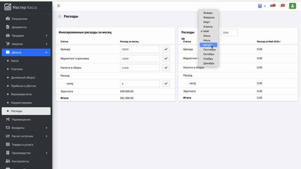
Task: Expand the Возвраты submenu chevron
Action: pyautogui.click(x=47, y=128)
